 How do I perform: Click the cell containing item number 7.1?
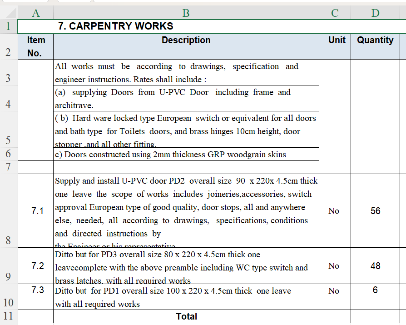pos(35,210)
